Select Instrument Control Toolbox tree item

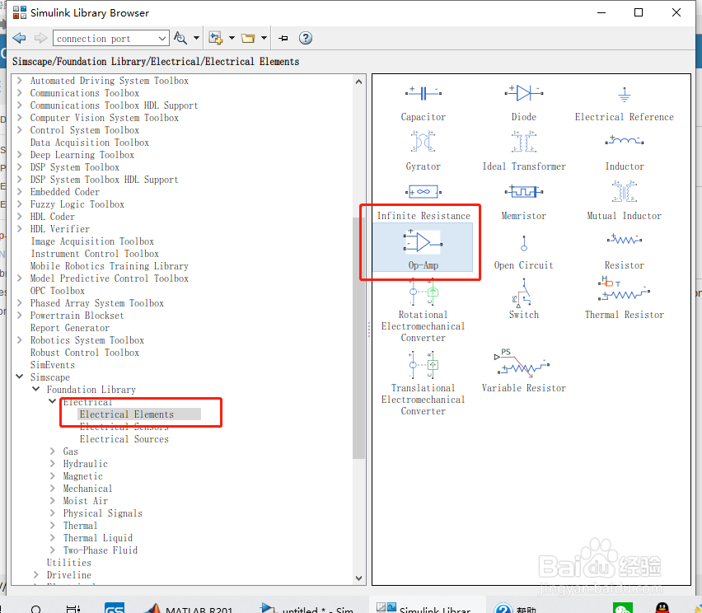click(x=95, y=254)
